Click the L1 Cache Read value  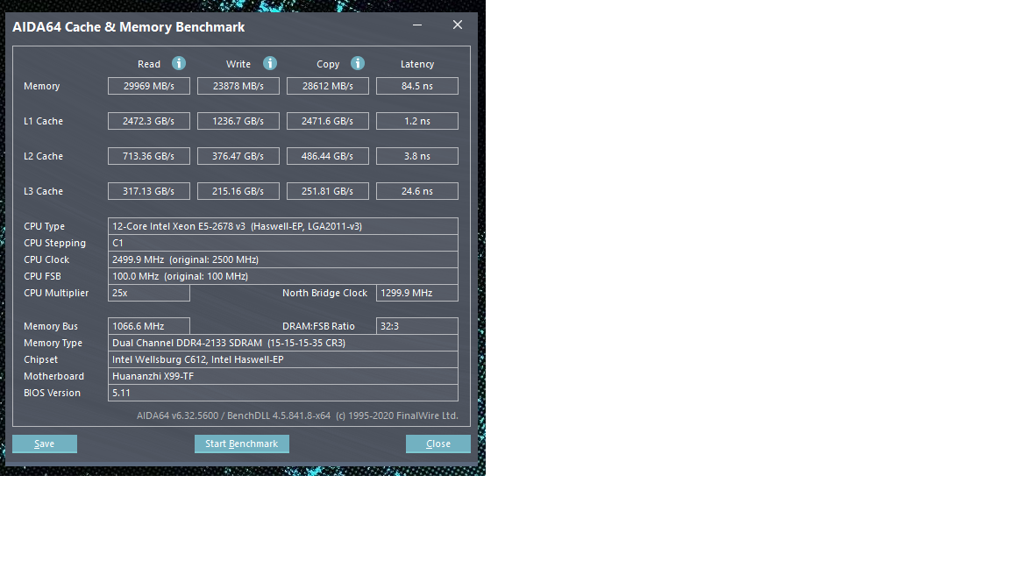click(149, 121)
